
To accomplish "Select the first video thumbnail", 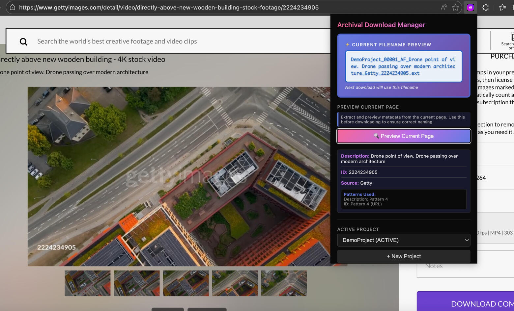I will (x=87, y=283).
